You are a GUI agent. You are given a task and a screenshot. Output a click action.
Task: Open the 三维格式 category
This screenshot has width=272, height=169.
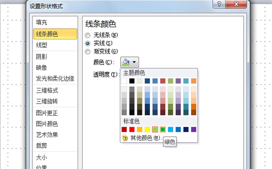point(55,90)
